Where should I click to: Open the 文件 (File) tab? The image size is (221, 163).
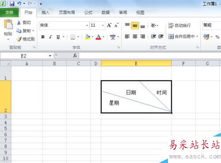(9, 13)
